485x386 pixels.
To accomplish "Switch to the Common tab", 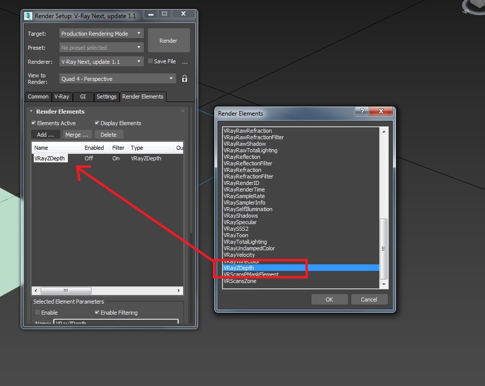I will coord(38,96).
